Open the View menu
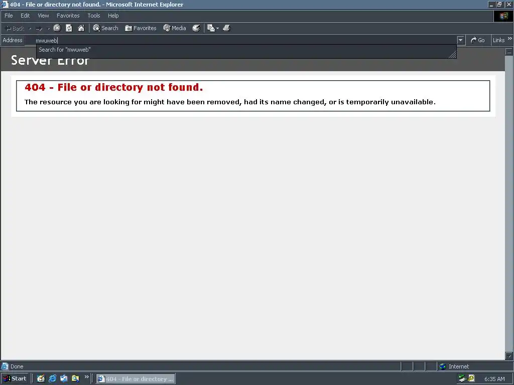The width and height of the screenshot is (514, 385). click(x=43, y=16)
